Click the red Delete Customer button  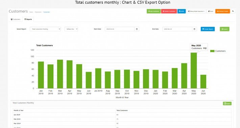pyautogui.click(x=169, y=11)
